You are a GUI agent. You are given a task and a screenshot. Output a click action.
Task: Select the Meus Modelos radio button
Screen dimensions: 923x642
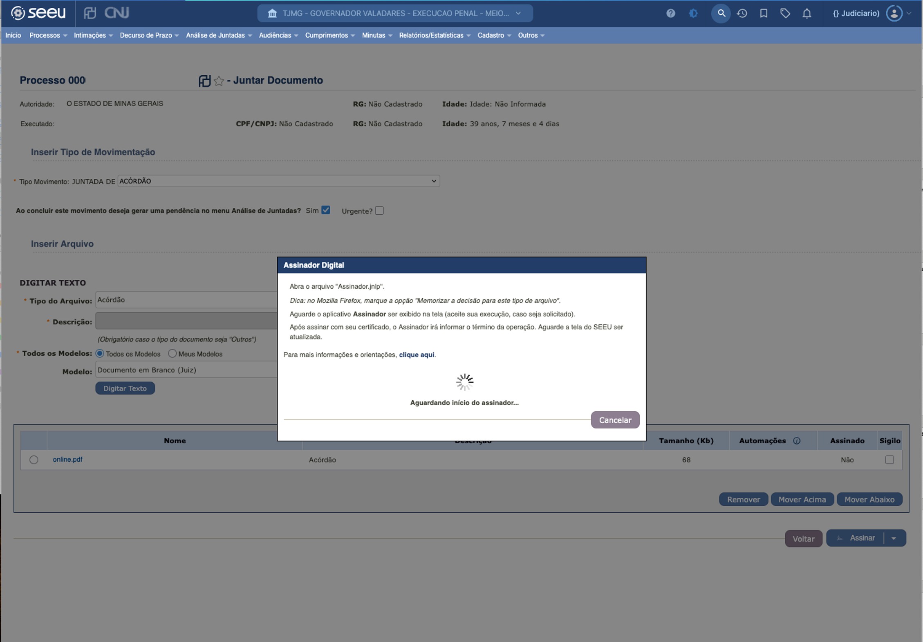coord(172,353)
